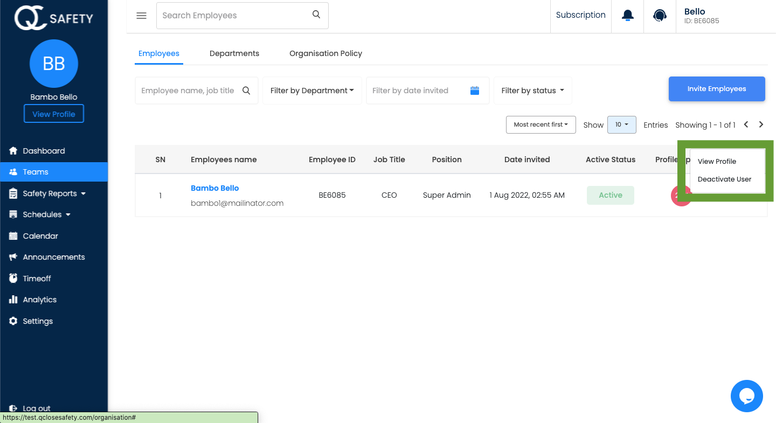Open the Filter by status dropdown

[x=532, y=91]
